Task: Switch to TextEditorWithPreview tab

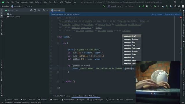Action: click(x=61, y=96)
